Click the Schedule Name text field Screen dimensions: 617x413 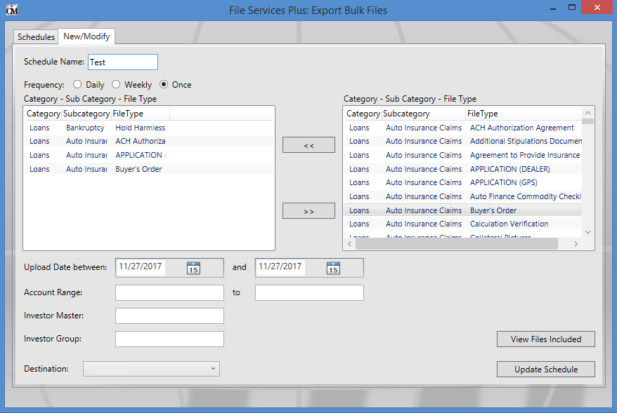click(123, 62)
